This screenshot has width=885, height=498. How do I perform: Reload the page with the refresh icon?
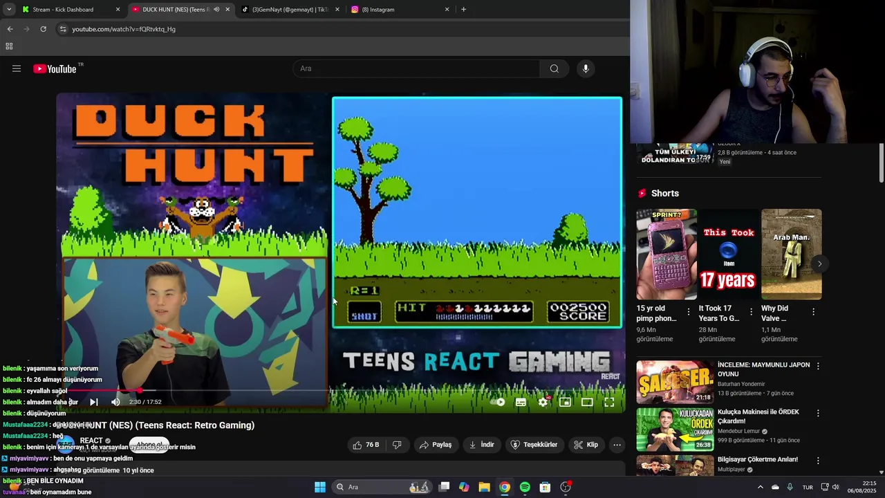click(43, 29)
